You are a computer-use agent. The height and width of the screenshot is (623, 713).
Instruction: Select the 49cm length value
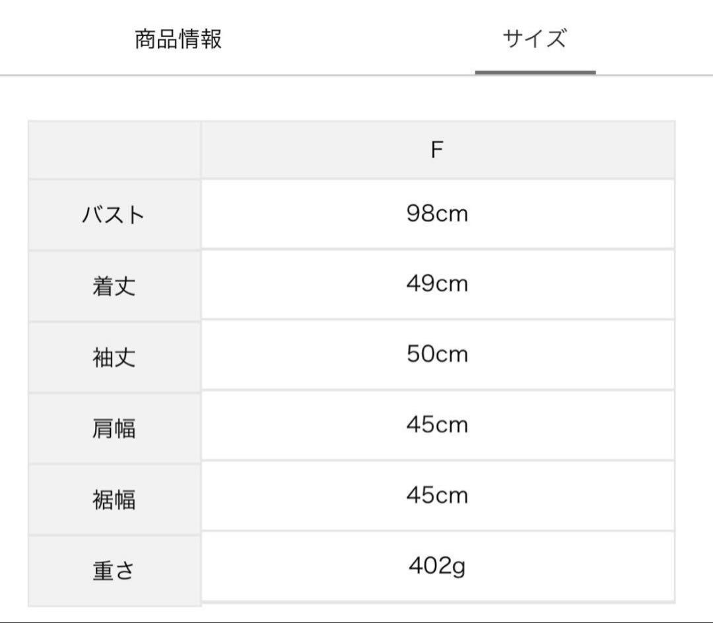click(x=438, y=284)
